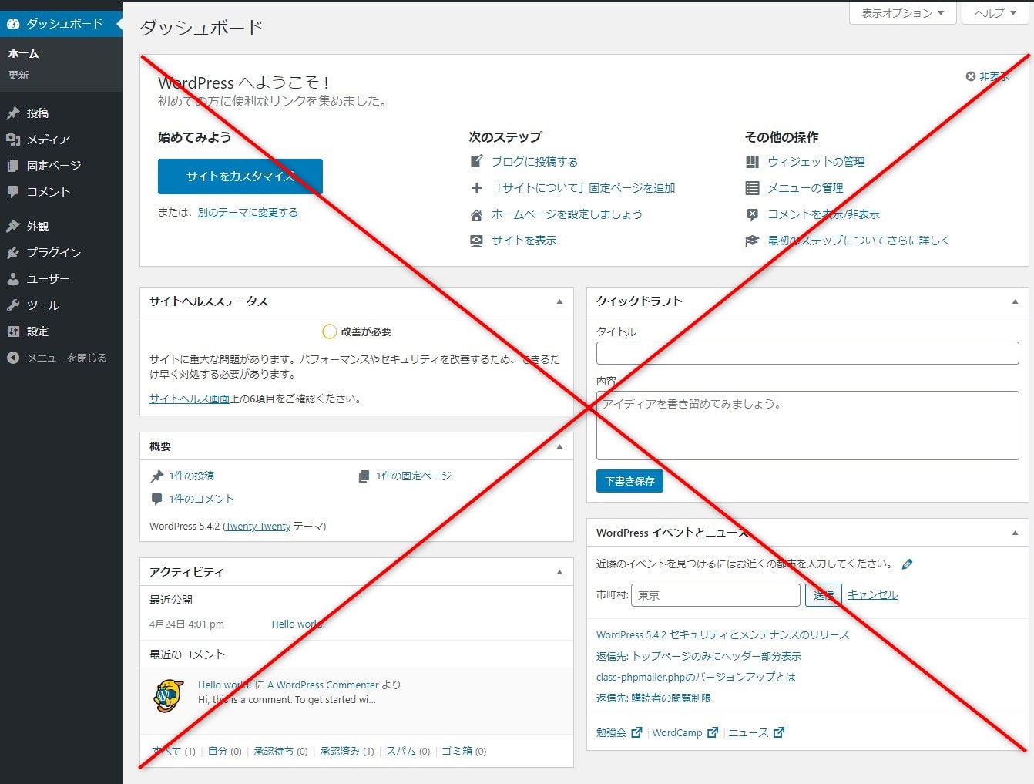Click the plus icon beside 固定ページを追加
Viewport: 1034px width, 784px height.
pyautogui.click(x=477, y=187)
